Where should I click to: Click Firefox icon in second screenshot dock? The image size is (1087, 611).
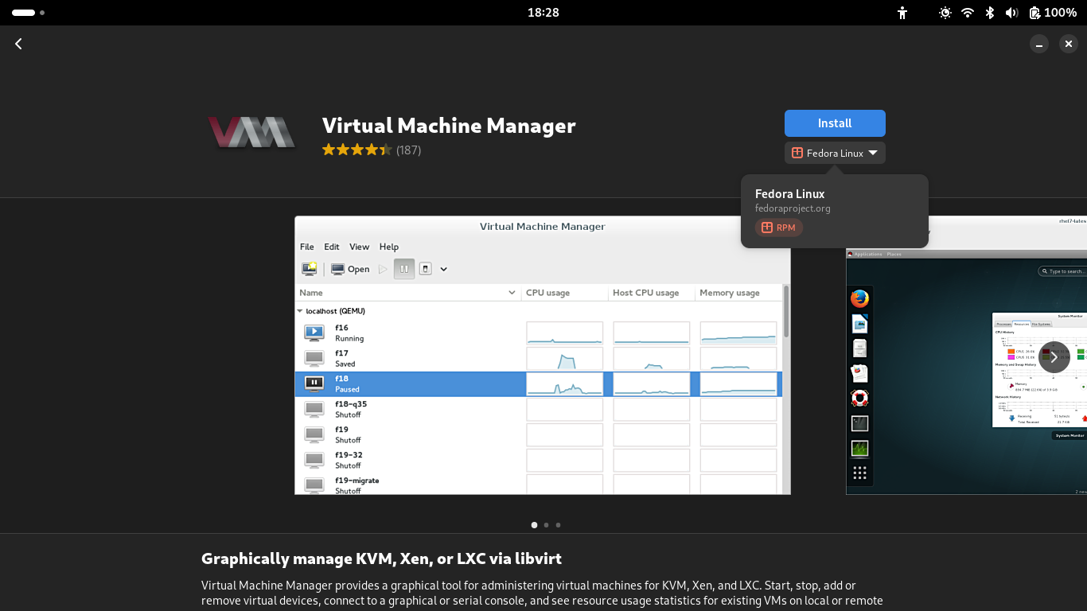859,298
